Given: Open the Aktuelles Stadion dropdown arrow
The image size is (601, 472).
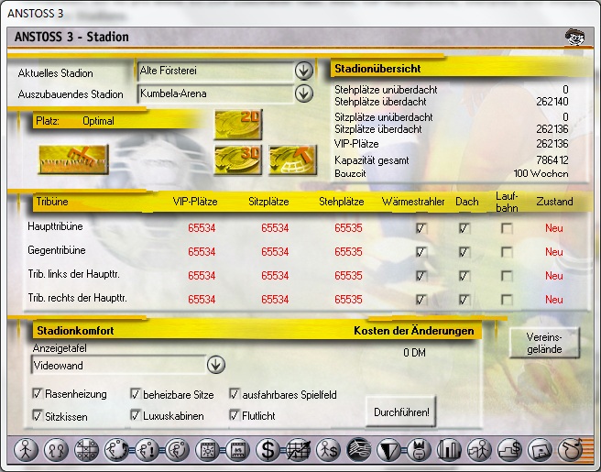Looking at the screenshot, I should click(x=304, y=71).
